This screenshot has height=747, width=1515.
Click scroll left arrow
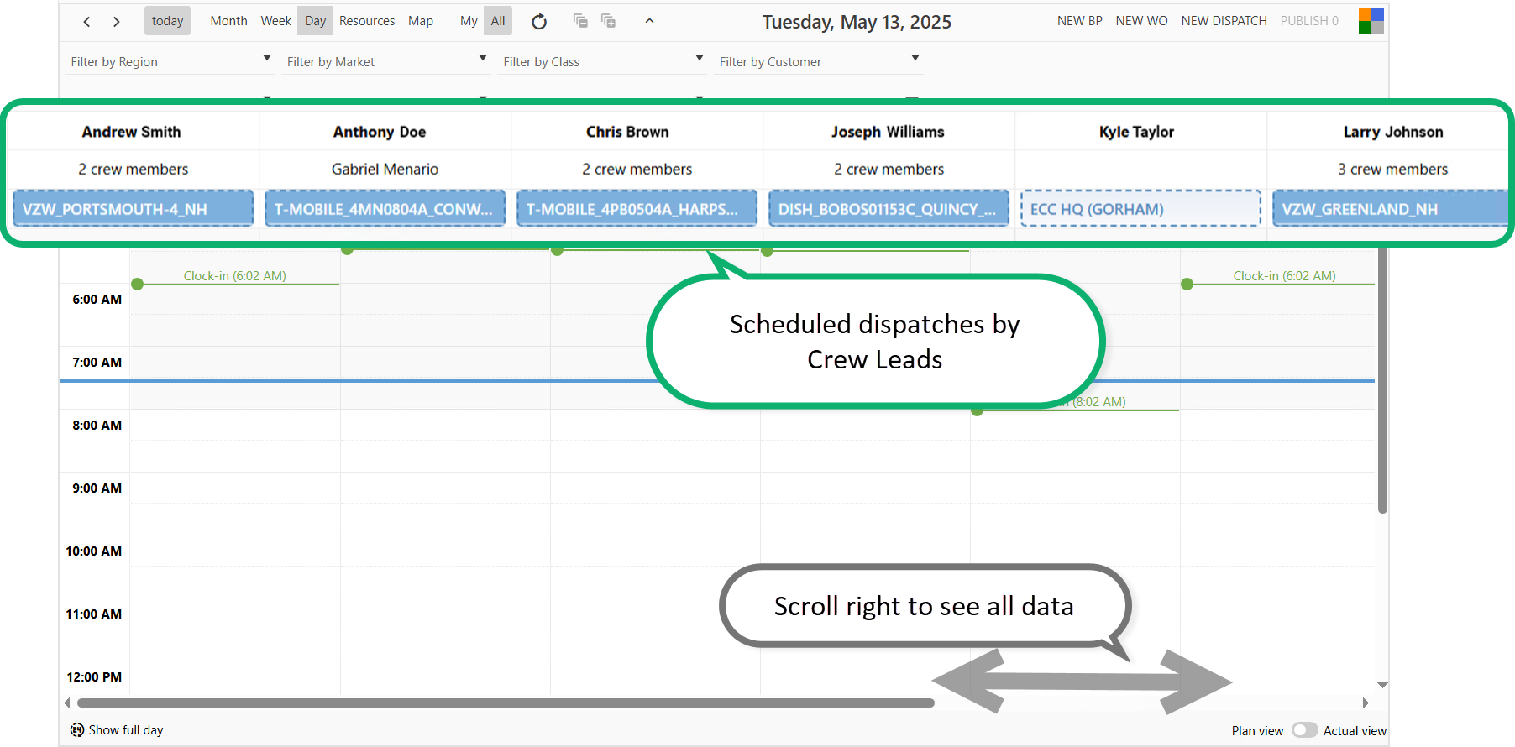(x=66, y=703)
